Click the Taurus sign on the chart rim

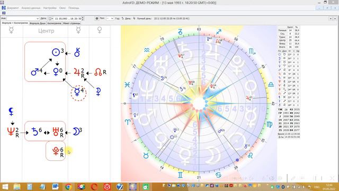(146, 155)
